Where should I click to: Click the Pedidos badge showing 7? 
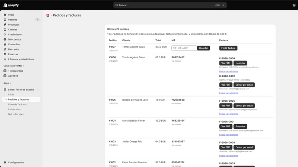38,20
